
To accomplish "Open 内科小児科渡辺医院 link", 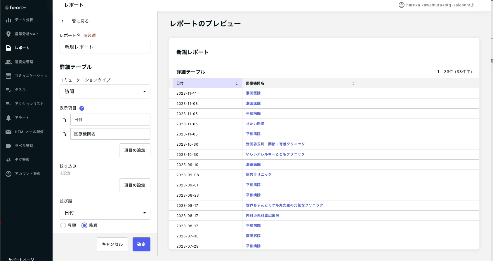I will coord(263,216).
